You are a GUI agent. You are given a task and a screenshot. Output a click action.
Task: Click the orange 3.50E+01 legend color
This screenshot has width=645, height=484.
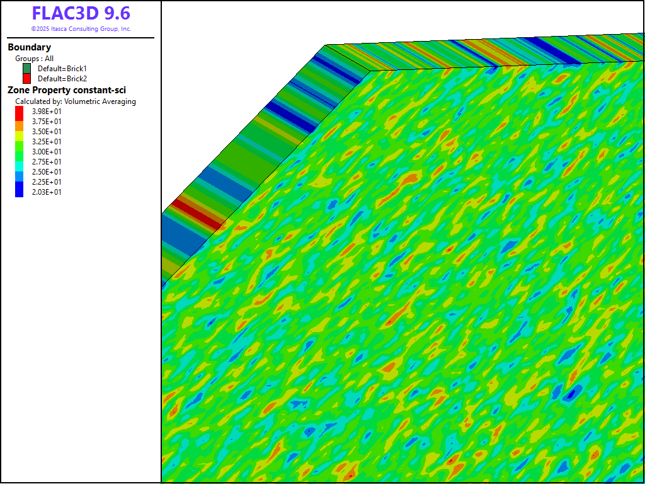click(20, 127)
